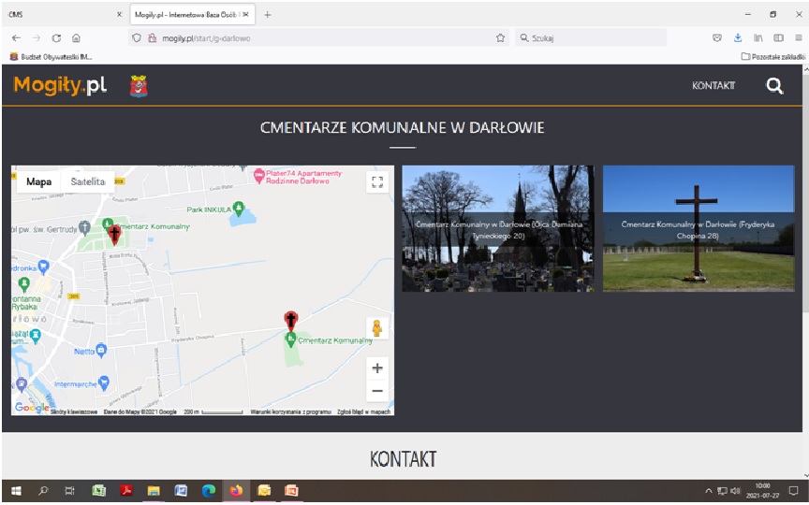The height and width of the screenshot is (505, 809).
Task: Click the magnifier search icon in site header
Action: coord(773,86)
